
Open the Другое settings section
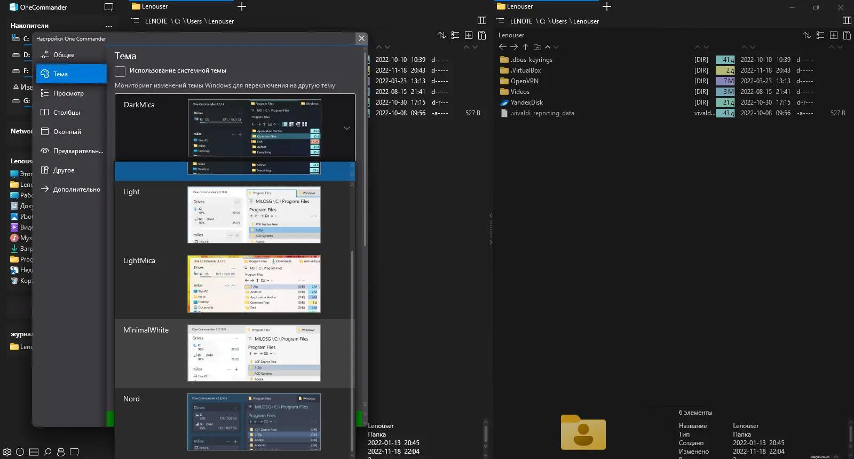point(72,170)
